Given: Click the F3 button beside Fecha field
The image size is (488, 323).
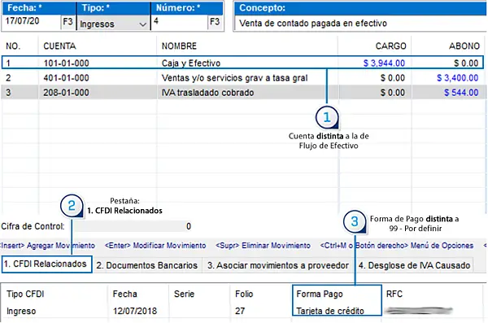Looking at the screenshot, I should tap(68, 22).
